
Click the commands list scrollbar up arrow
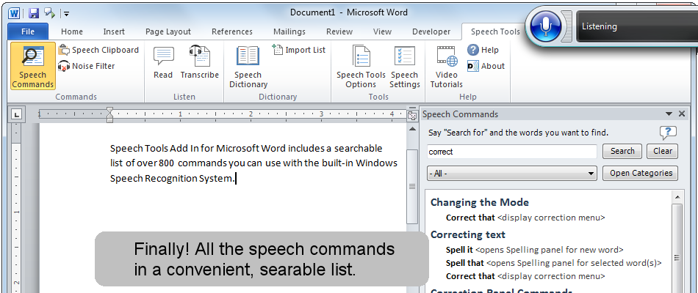coord(677,197)
